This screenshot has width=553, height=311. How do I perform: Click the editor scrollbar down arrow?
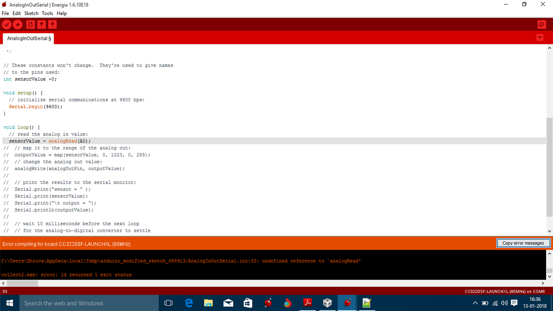(x=549, y=231)
